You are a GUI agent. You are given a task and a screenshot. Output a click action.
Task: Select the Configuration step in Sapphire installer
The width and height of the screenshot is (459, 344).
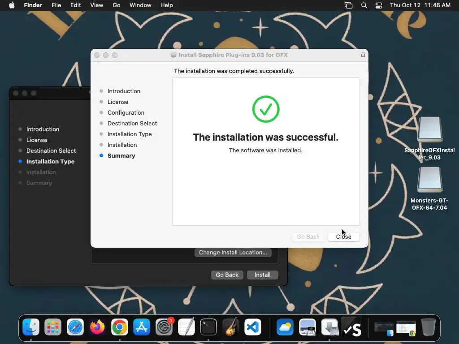[126, 112]
